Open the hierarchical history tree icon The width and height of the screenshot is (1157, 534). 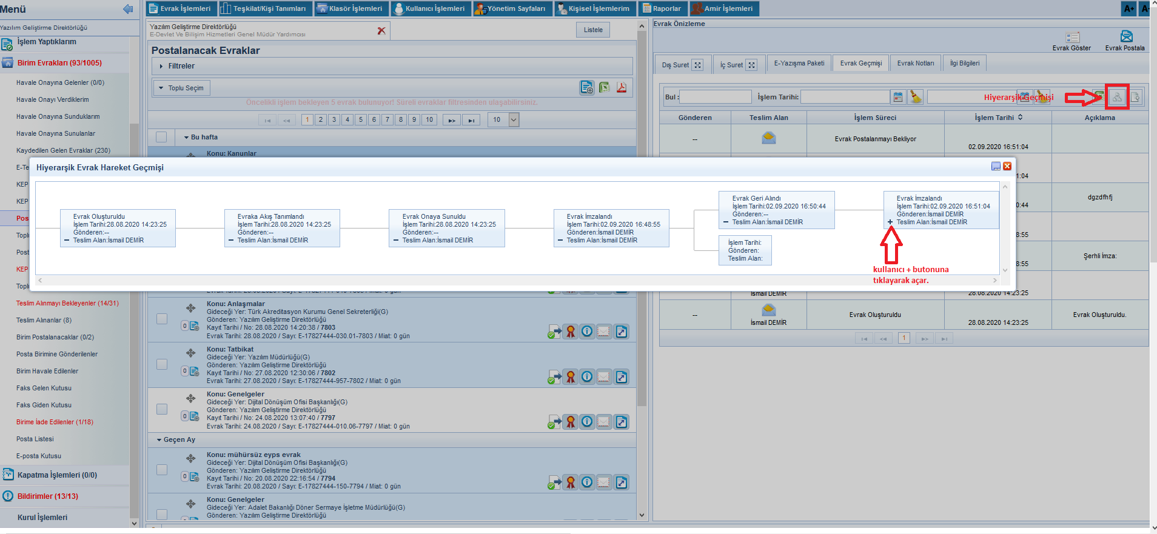coord(1117,97)
